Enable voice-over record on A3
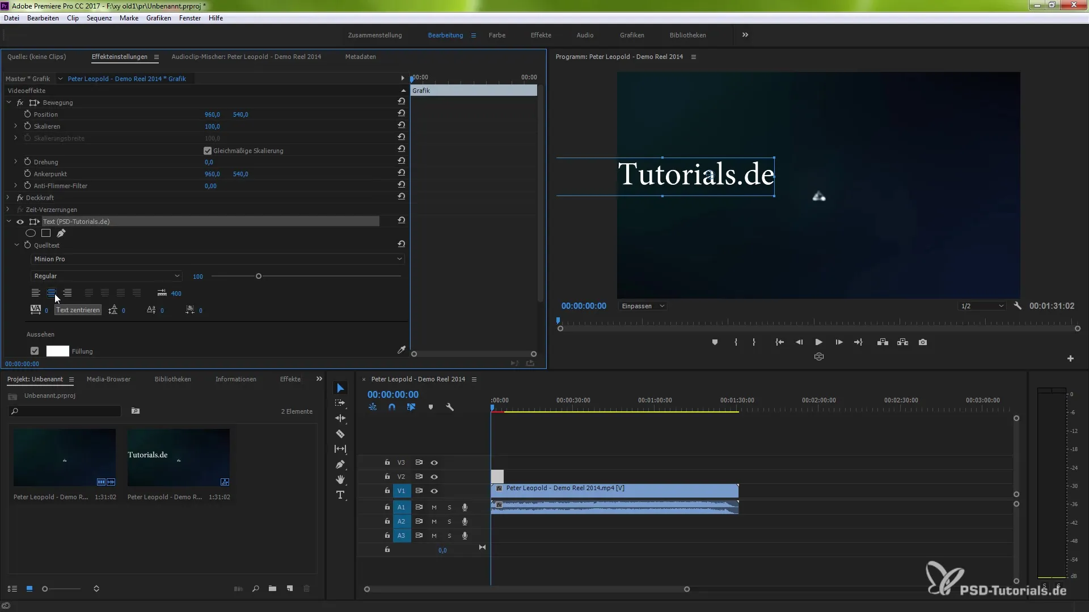 [x=465, y=535]
